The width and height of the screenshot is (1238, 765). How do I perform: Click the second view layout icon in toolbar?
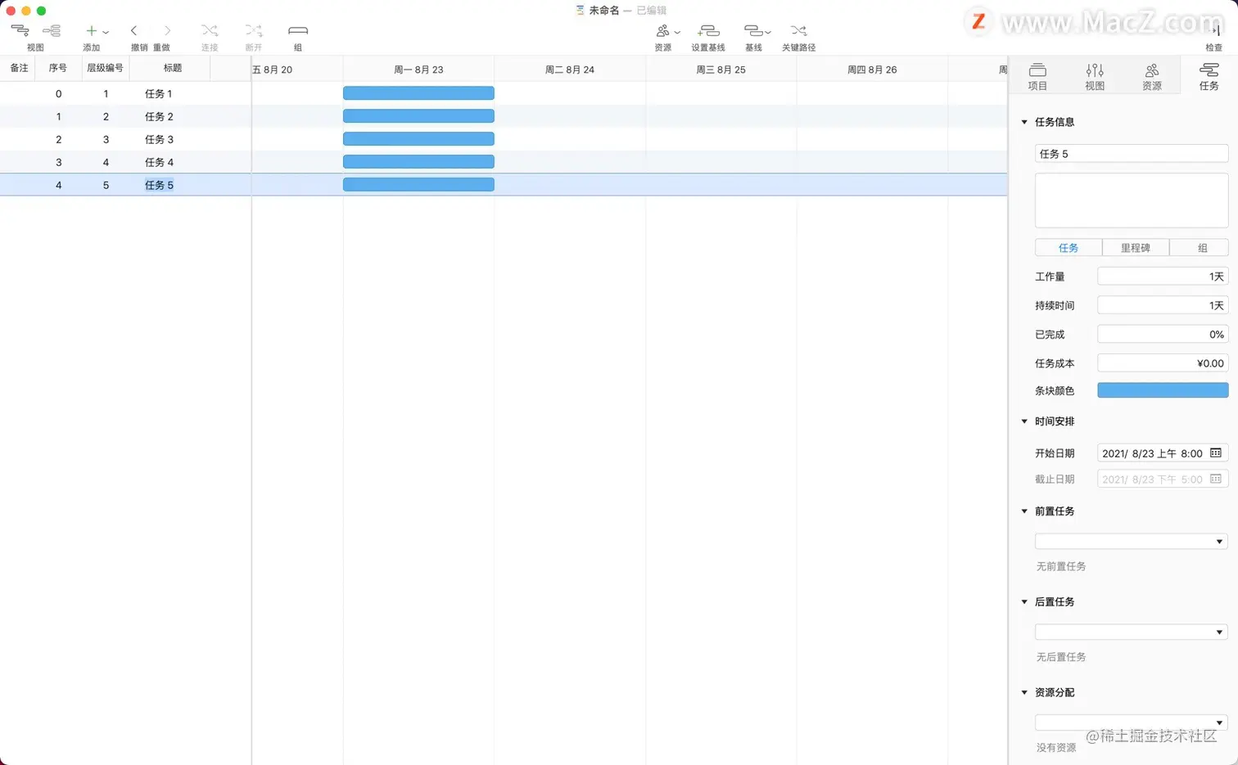coord(52,30)
